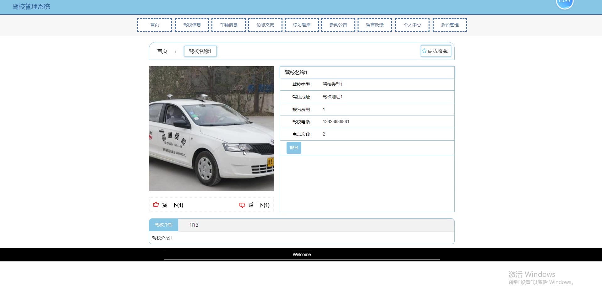Click the driving school car photo
Viewport: 602px width, 300px height.
click(211, 128)
